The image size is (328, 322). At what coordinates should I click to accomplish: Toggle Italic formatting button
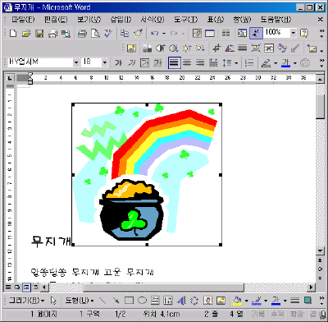pos(132,63)
